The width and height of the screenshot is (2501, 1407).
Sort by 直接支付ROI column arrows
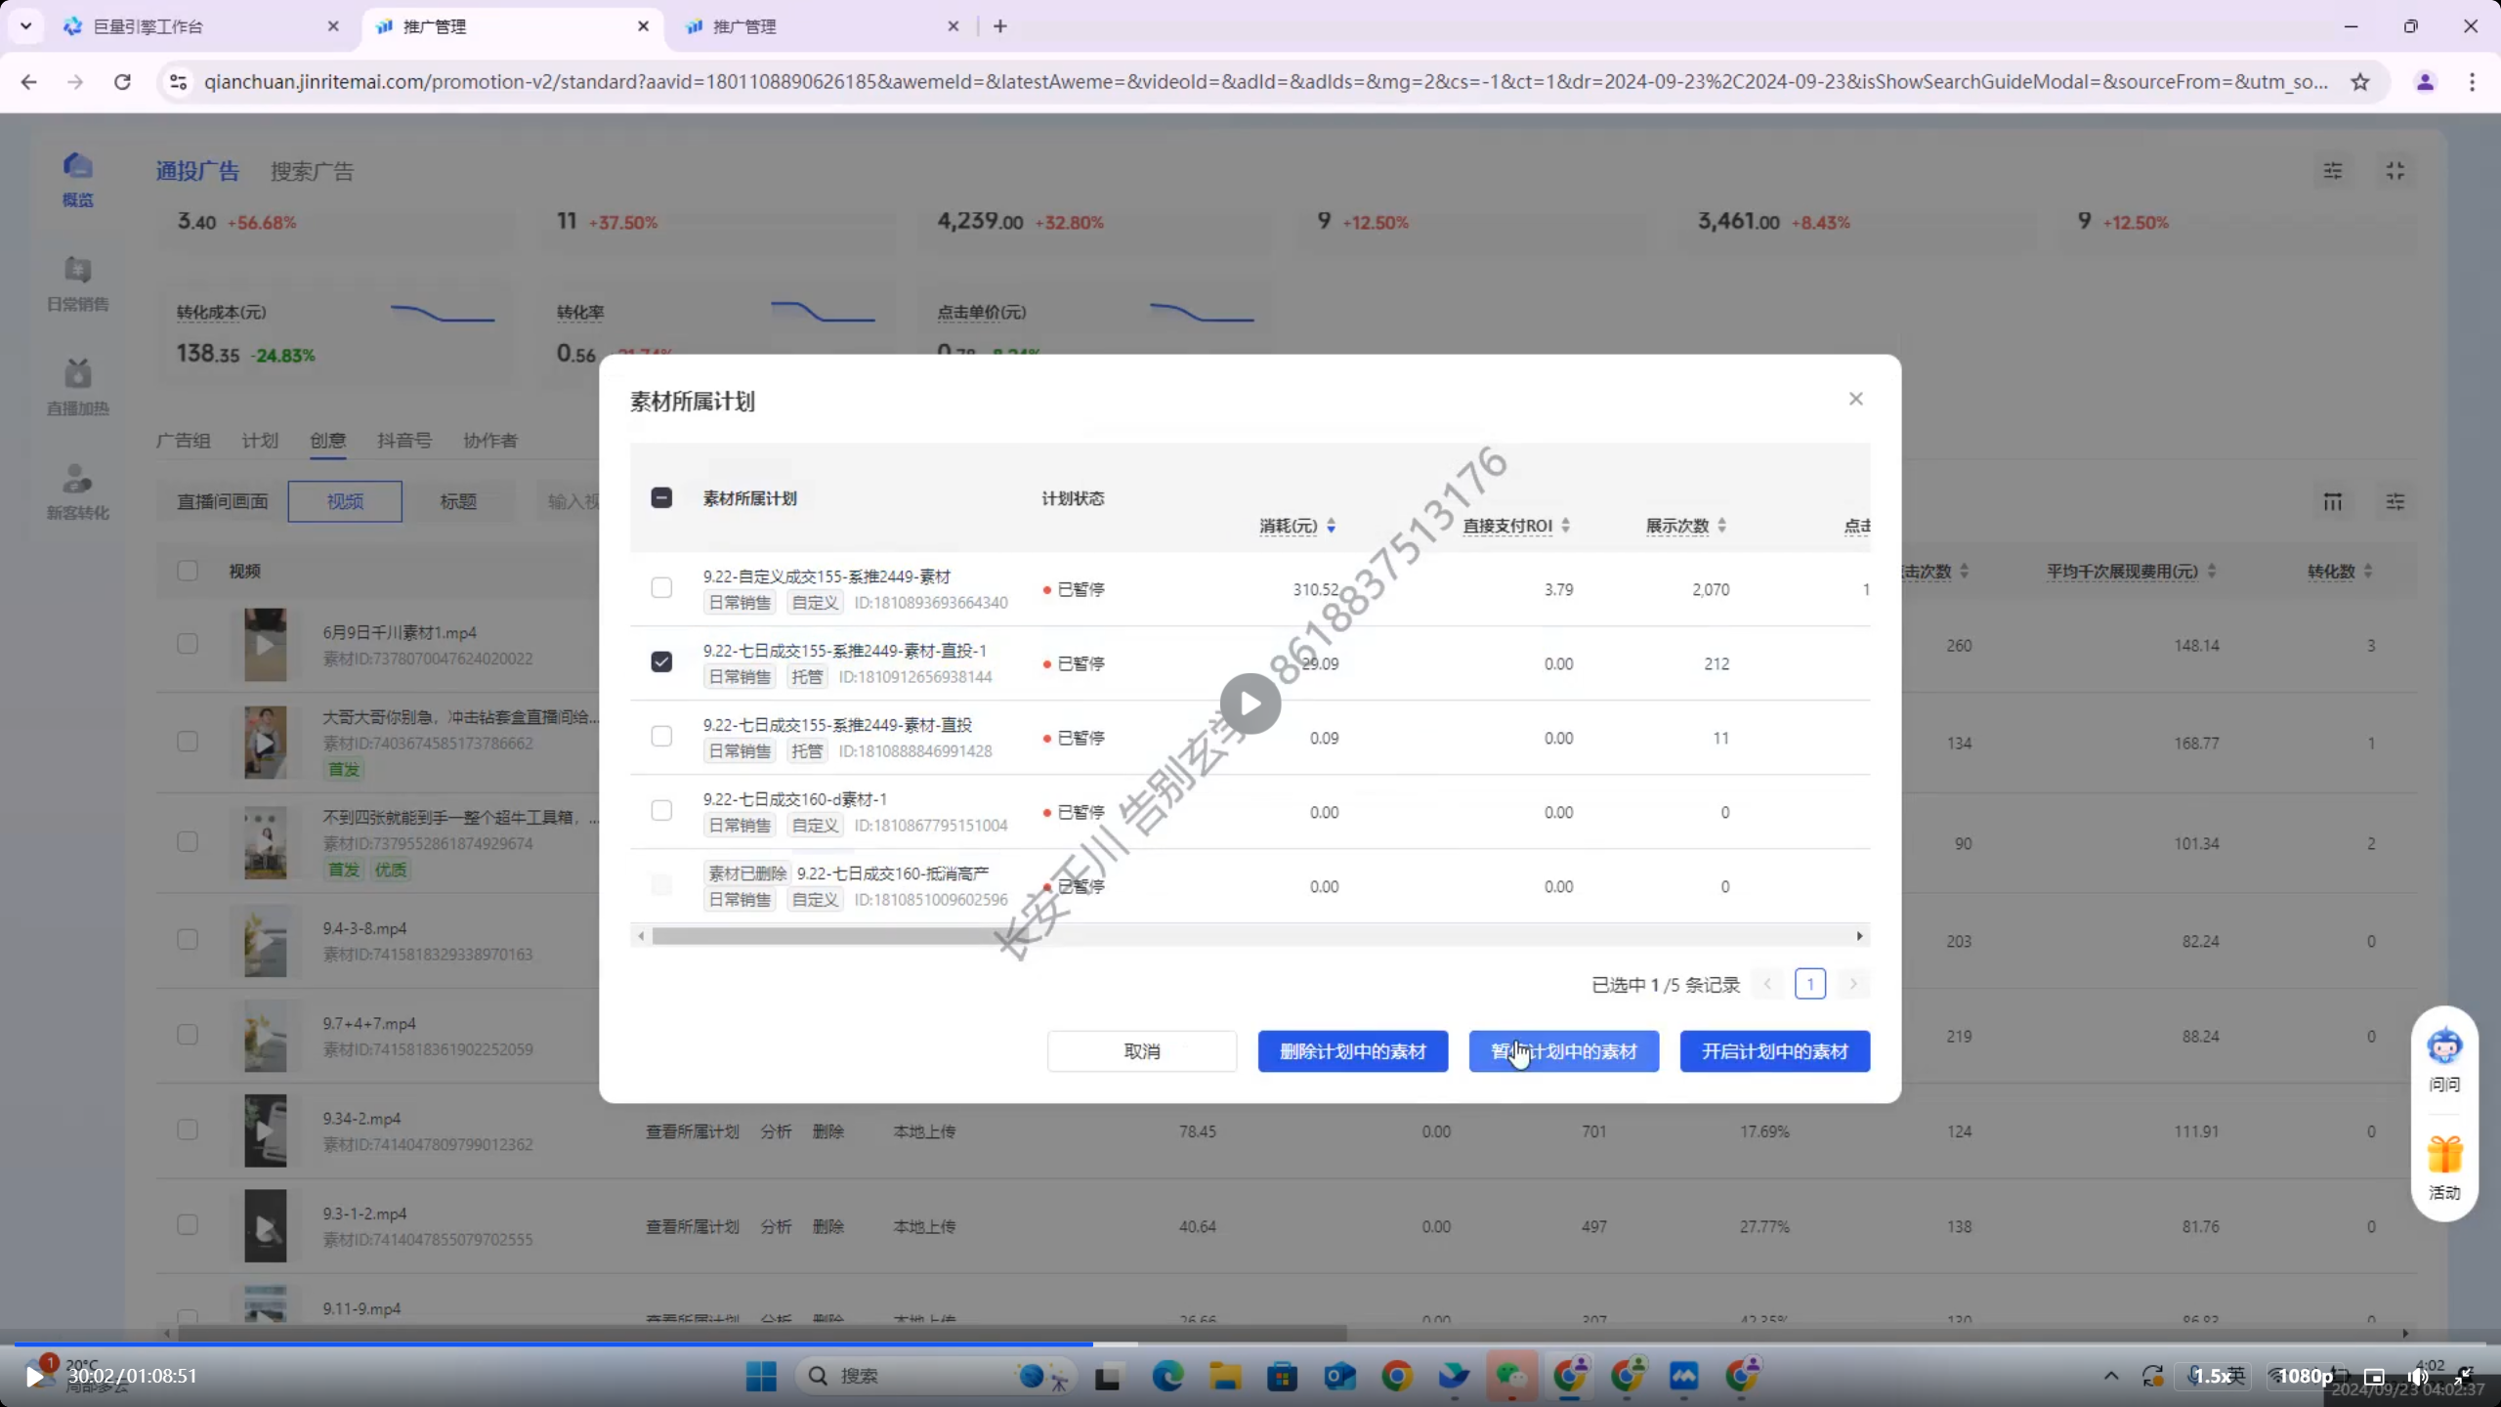(x=1565, y=526)
